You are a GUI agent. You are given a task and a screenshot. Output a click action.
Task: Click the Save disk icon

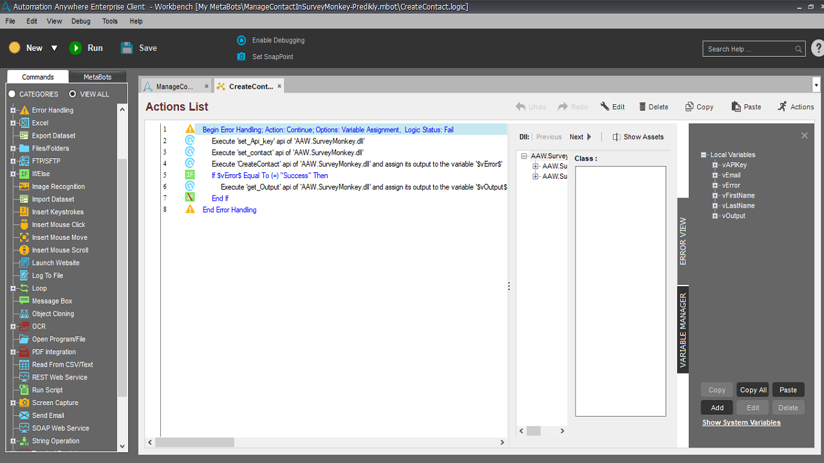coord(127,48)
